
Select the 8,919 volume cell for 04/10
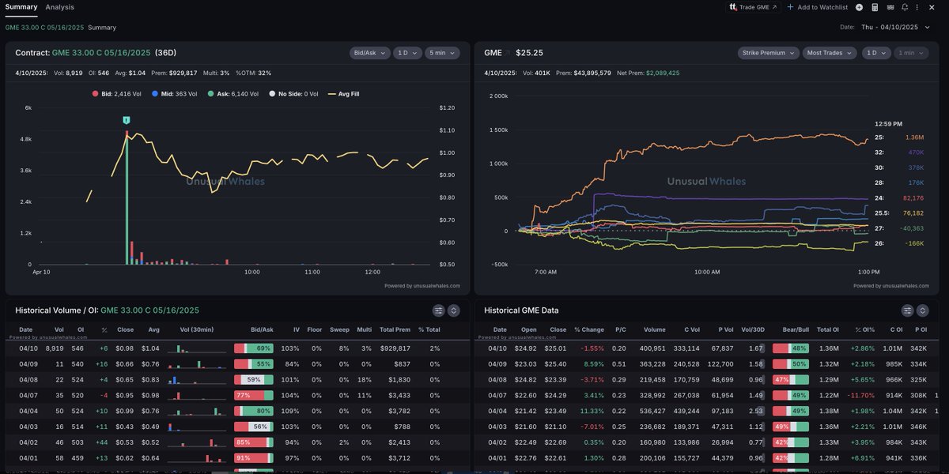(55, 348)
